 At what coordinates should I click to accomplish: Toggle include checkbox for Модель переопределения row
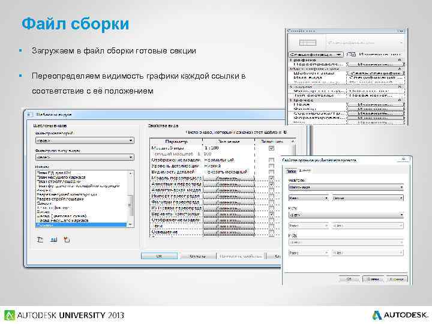pos(271,178)
